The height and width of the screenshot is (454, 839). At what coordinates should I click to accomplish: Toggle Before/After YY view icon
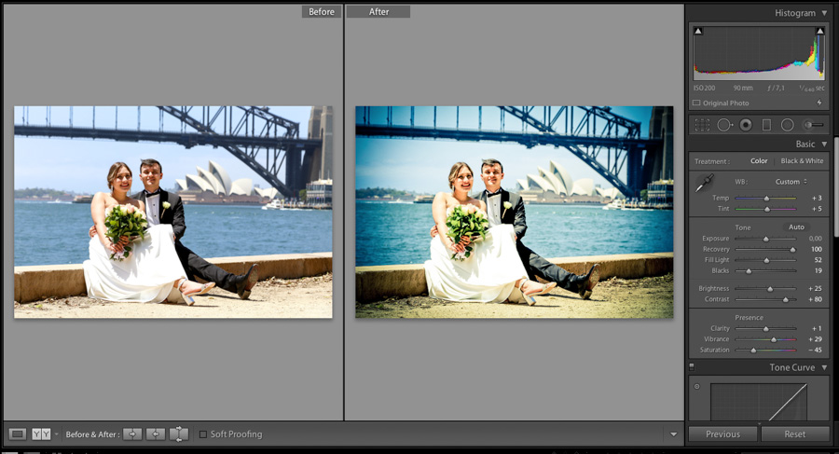click(41, 433)
